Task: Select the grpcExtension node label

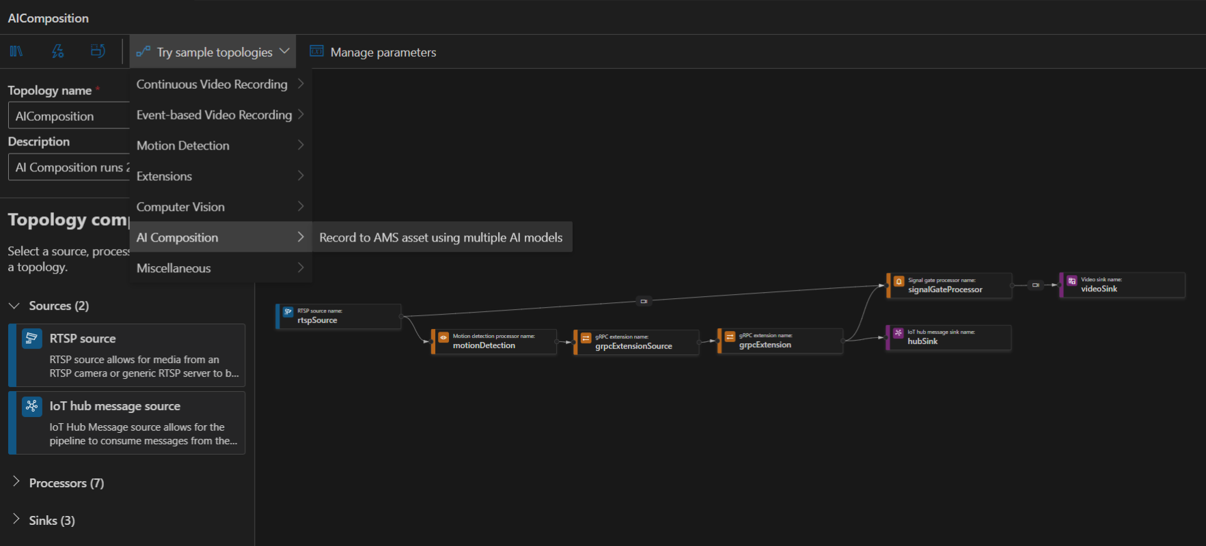Action: pos(765,345)
